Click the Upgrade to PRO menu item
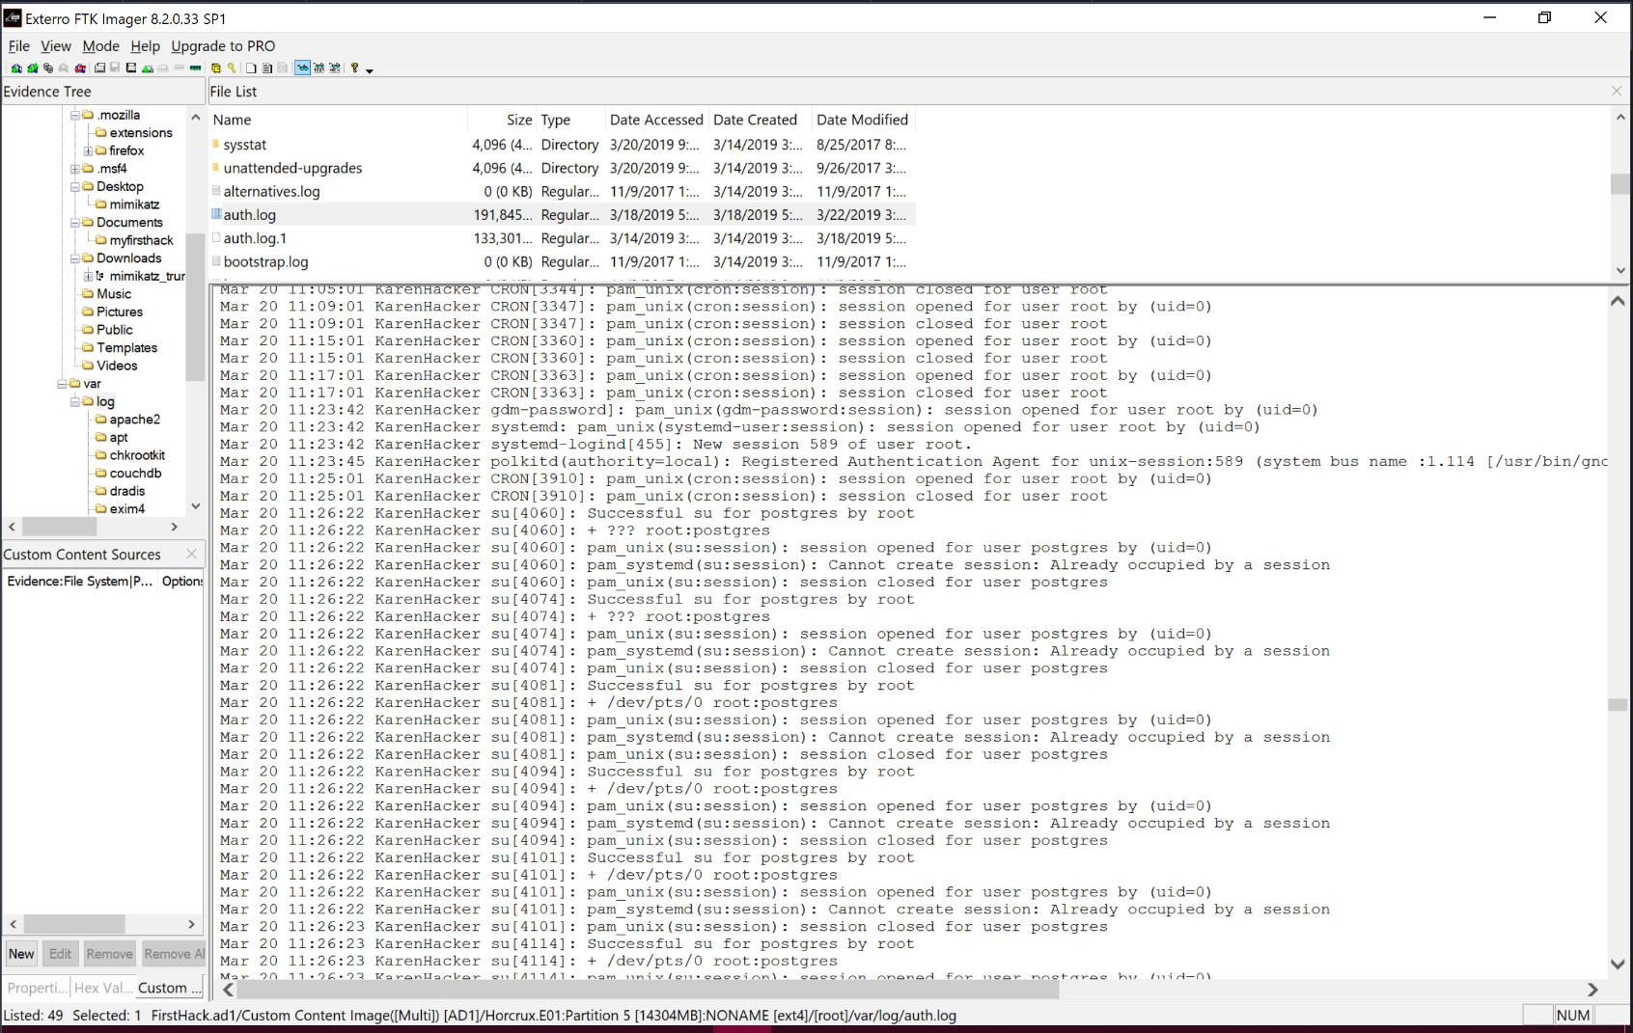 pos(223,45)
